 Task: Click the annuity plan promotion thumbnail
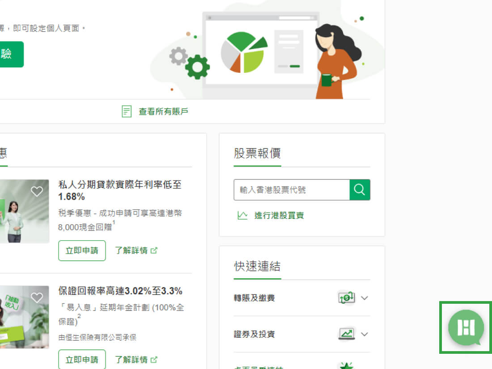click(x=25, y=317)
